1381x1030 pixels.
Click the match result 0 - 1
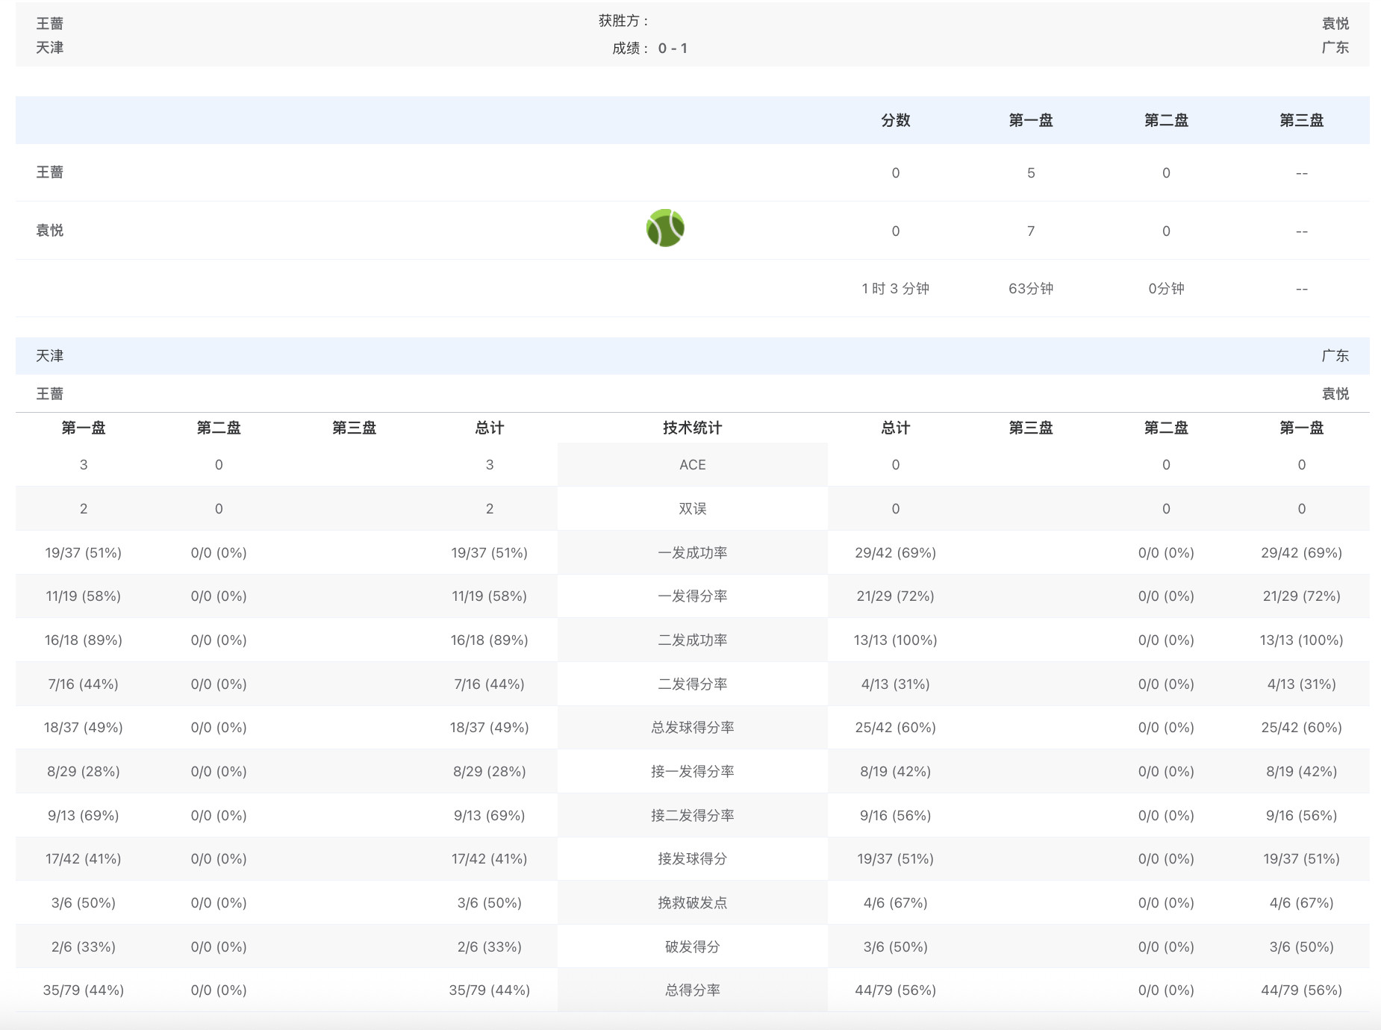673,49
